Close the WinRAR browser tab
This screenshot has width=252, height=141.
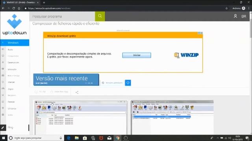pos(38,3)
